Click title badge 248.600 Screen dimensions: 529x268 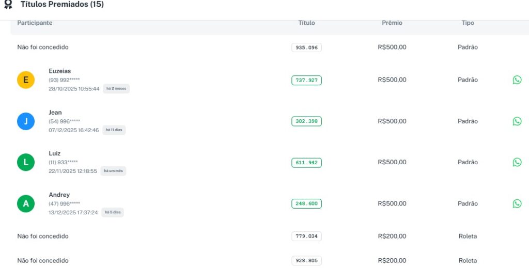(x=306, y=203)
